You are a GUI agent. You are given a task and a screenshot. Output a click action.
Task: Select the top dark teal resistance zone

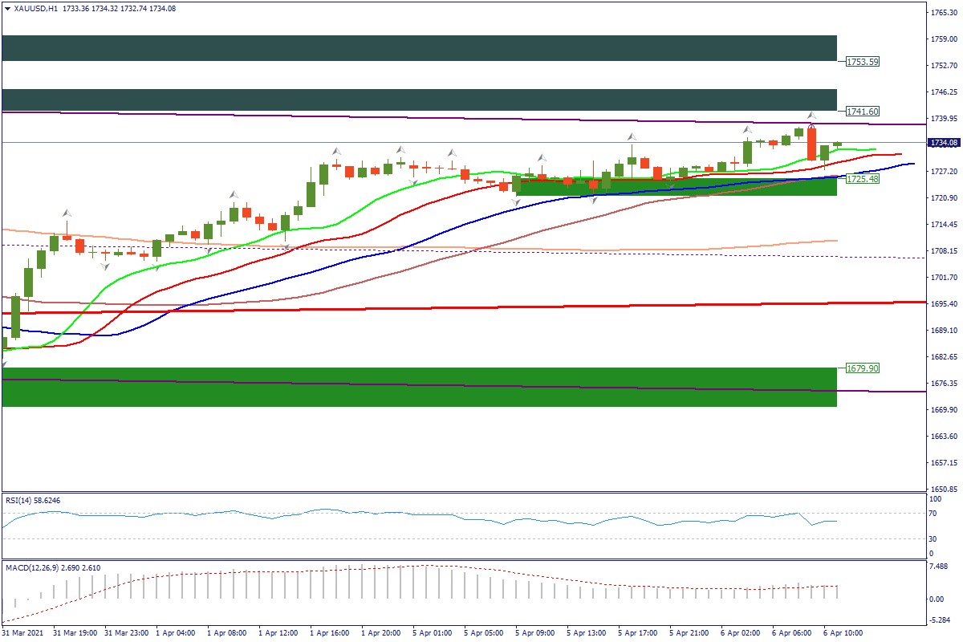pos(419,48)
